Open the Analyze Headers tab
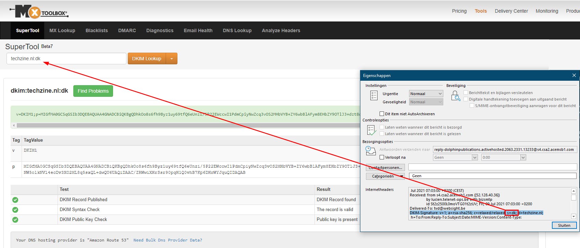The width and height of the screenshot is (580, 248). click(281, 30)
